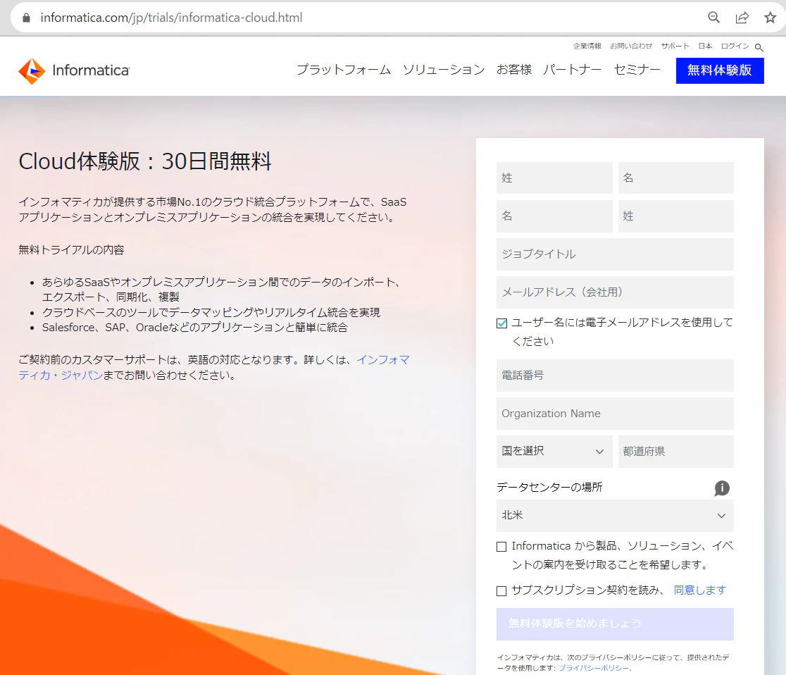
Task: Focus the first-row 姓 field
Action: (x=554, y=178)
